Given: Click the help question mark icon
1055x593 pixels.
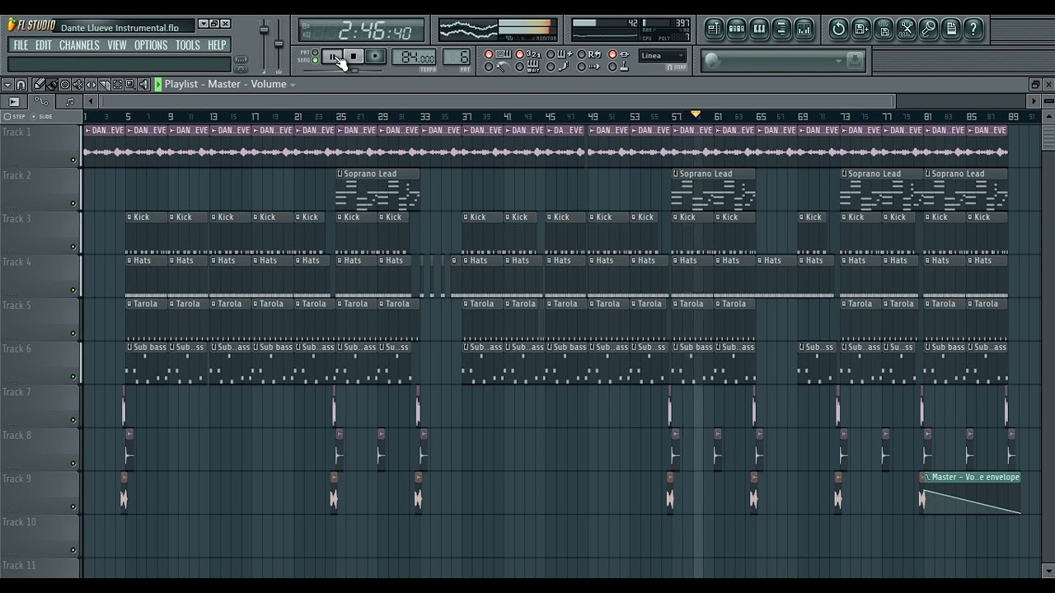Looking at the screenshot, I should [x=973, y=29].
